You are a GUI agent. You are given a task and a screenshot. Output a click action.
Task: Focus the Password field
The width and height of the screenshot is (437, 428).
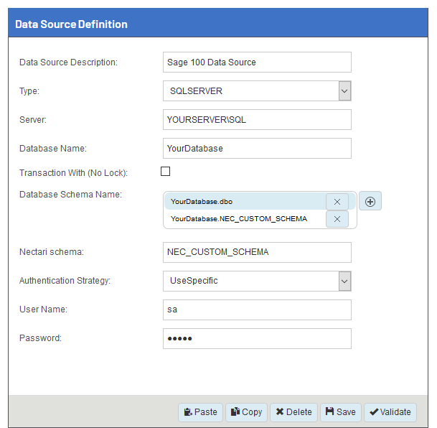coord(257,338)
